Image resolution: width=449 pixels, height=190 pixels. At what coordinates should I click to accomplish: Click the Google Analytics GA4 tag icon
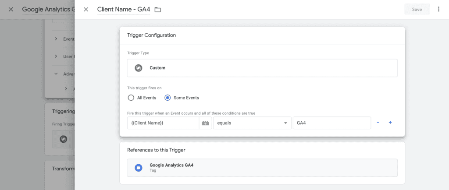click(139, 168)
